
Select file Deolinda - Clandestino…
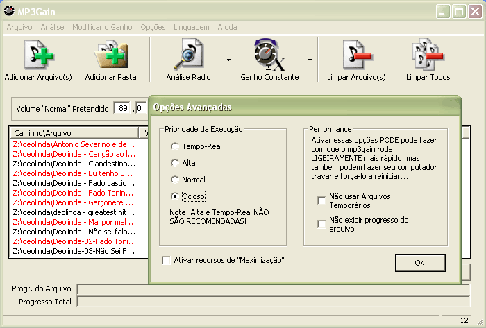(74, 164)
